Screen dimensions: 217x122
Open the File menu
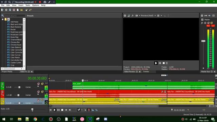(3, 5)
